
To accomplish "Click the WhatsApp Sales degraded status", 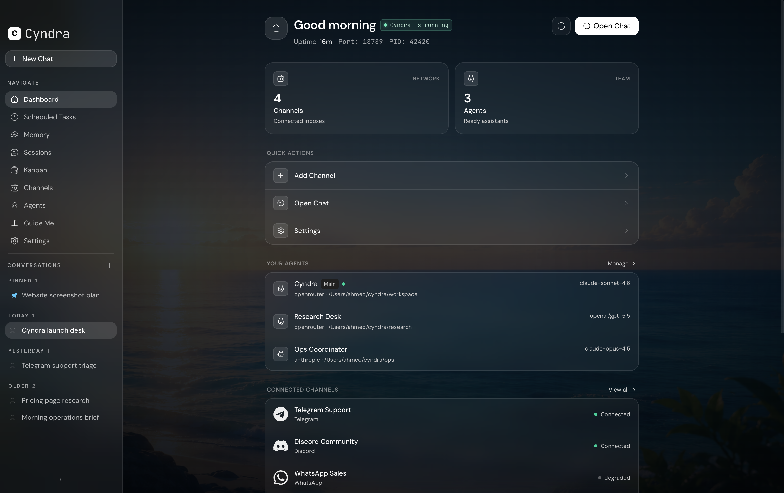I will click(x=614, y=478).
